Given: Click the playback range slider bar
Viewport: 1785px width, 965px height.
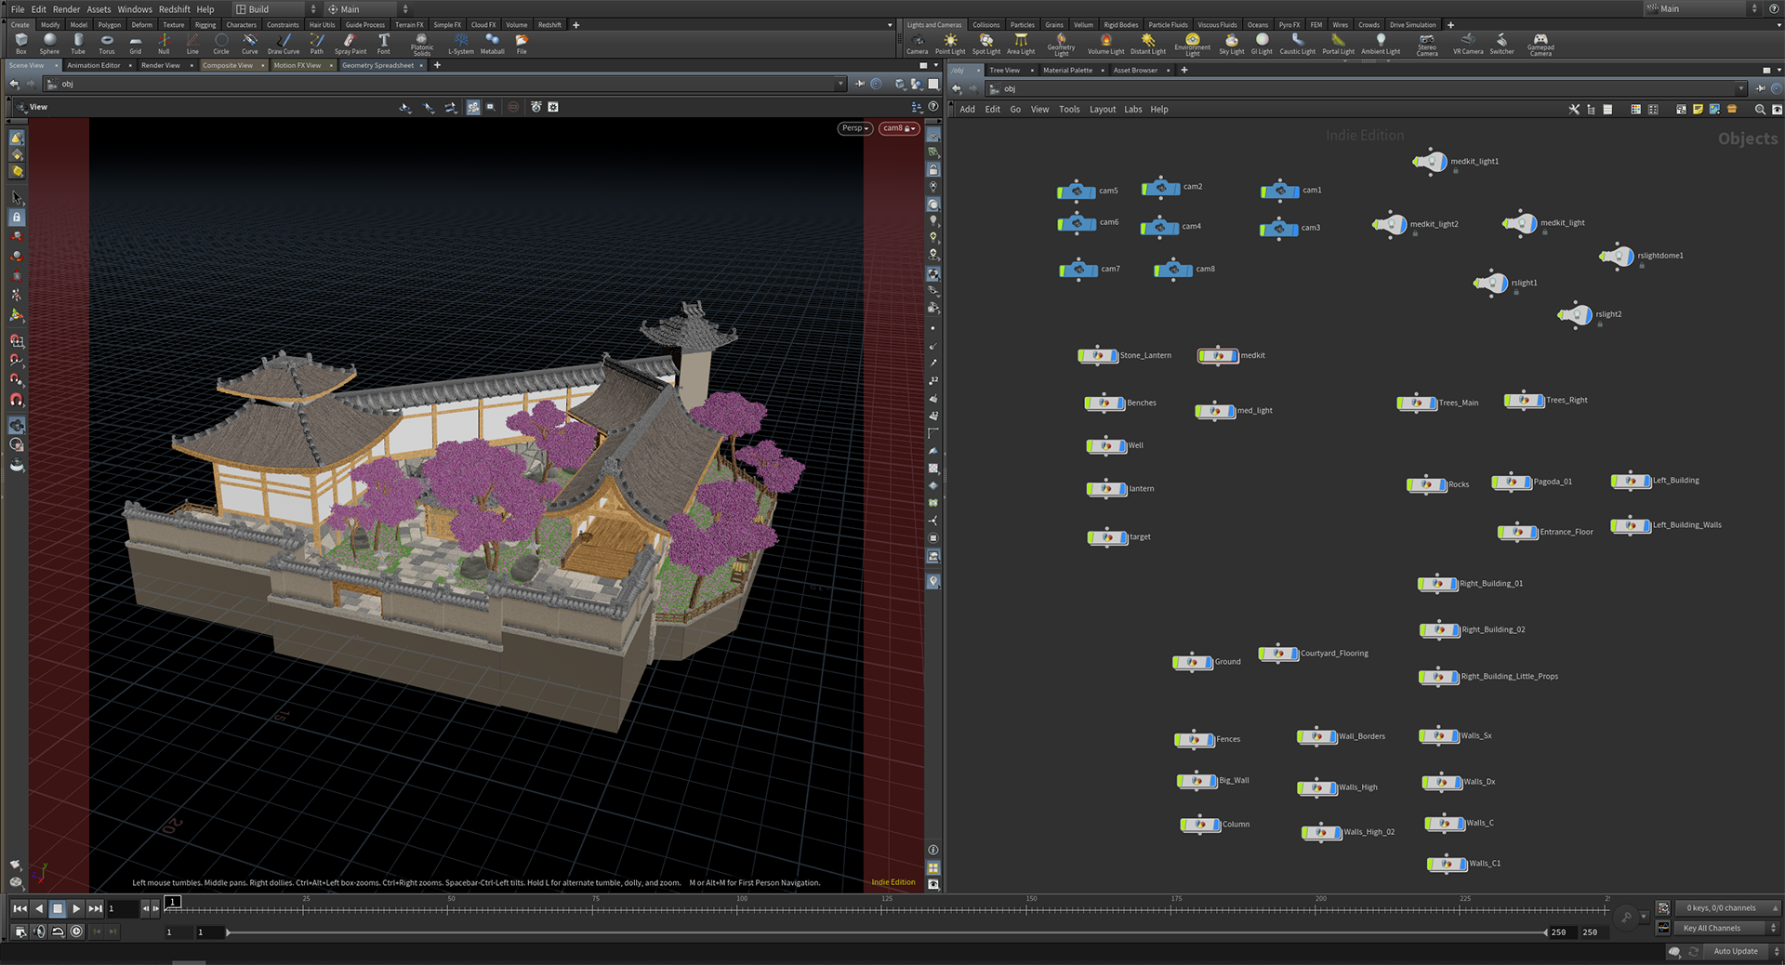Looking at the screenshot, I should (885, 932).
